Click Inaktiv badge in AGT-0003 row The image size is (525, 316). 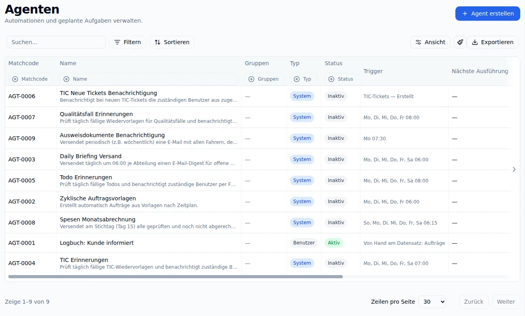coord(336,159)
